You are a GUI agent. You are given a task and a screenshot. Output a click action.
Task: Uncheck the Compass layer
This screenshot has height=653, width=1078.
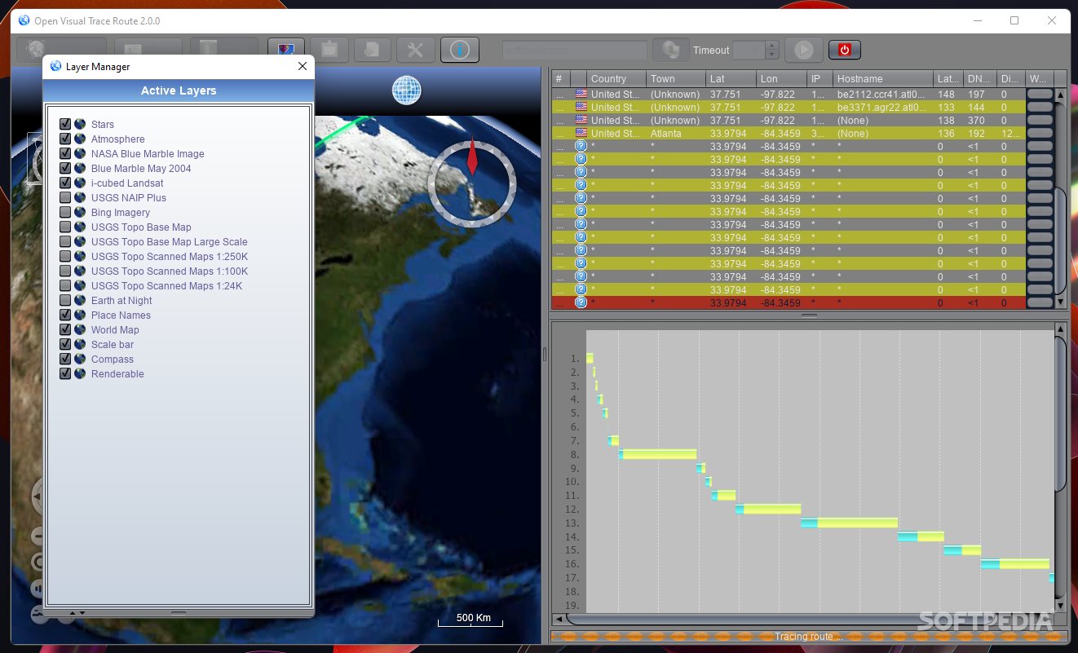(x=65, y=360)
